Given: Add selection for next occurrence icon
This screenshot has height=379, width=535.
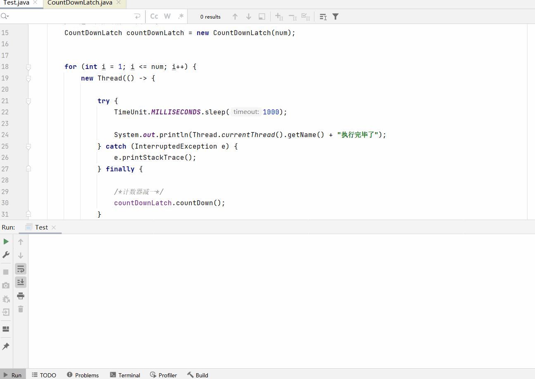Looking at the screenshot, I should 279,17.
